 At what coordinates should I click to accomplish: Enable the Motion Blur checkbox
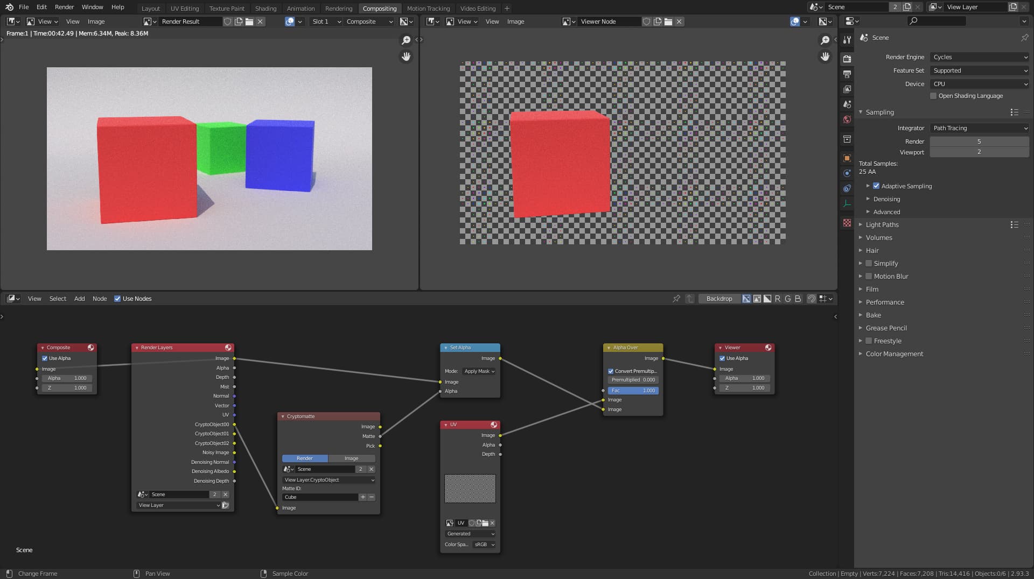869,277
